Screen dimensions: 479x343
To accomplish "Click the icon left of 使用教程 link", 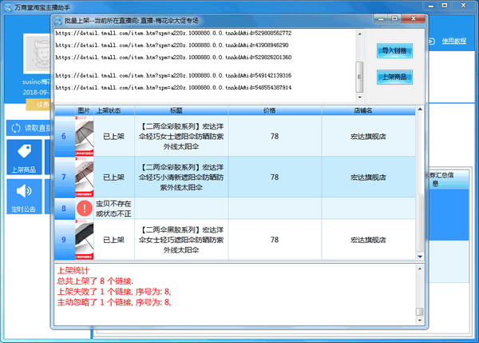I will [x=431, y=41].
